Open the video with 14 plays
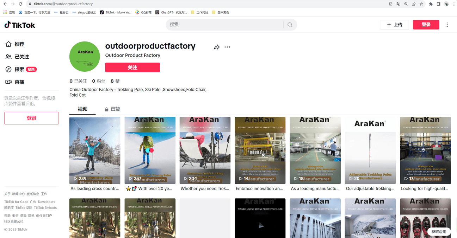The image size is (457, 238). point(260,150)
